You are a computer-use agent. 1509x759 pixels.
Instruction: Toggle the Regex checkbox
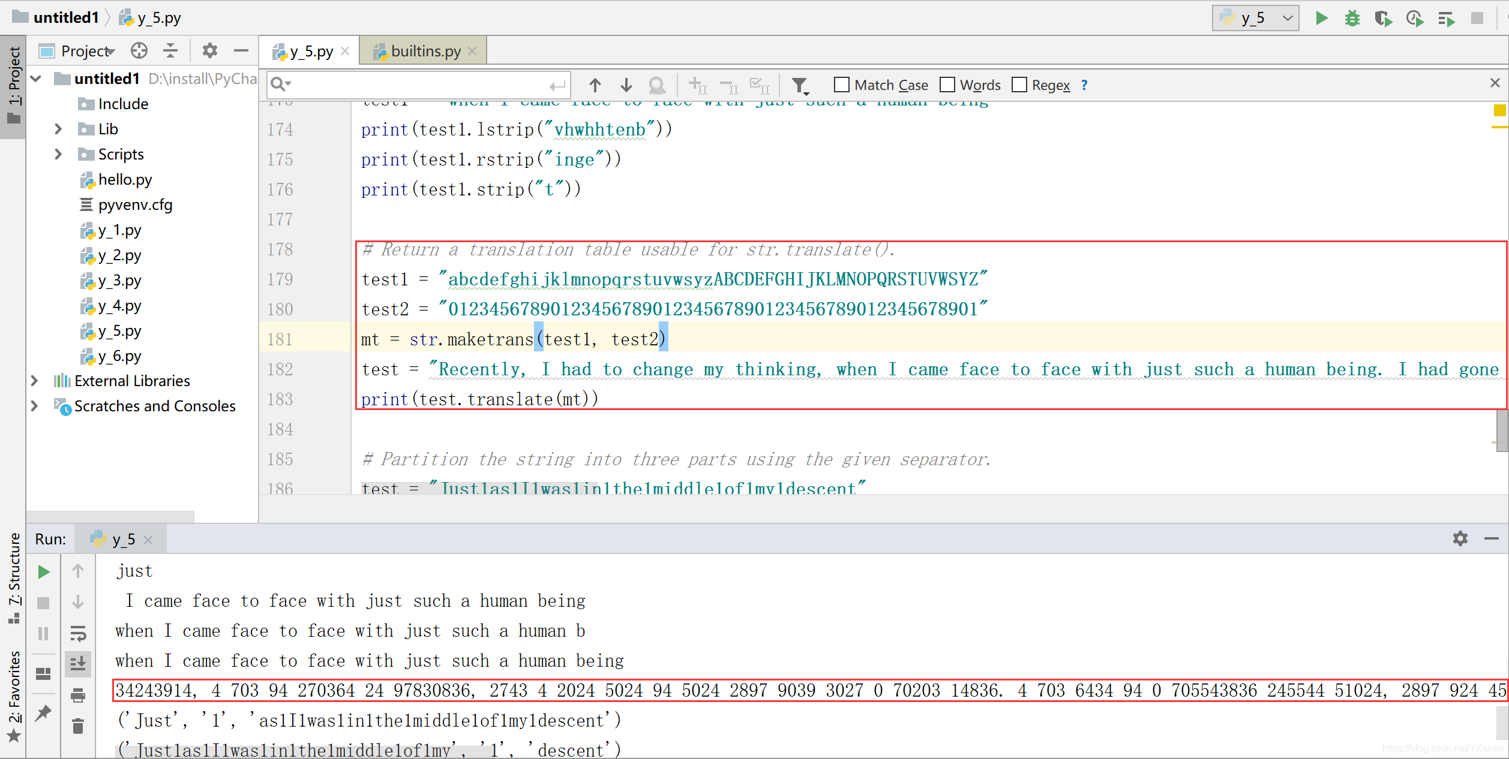coord(1019,85)
